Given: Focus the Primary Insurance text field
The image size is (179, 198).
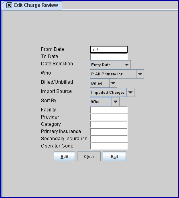Looking at the screenshot, I should 109,132.
